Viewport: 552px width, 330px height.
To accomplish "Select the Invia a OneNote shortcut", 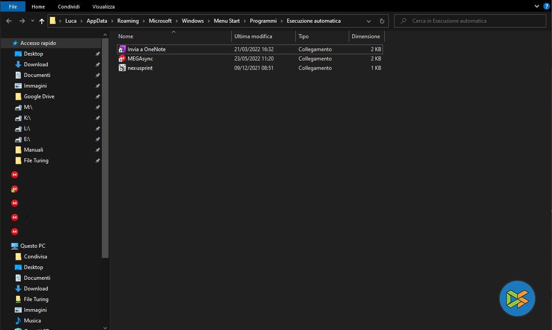I will pos(146,49).
